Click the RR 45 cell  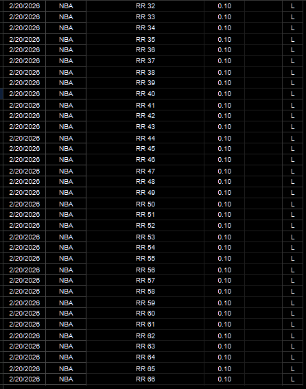[x=145, y=149]
